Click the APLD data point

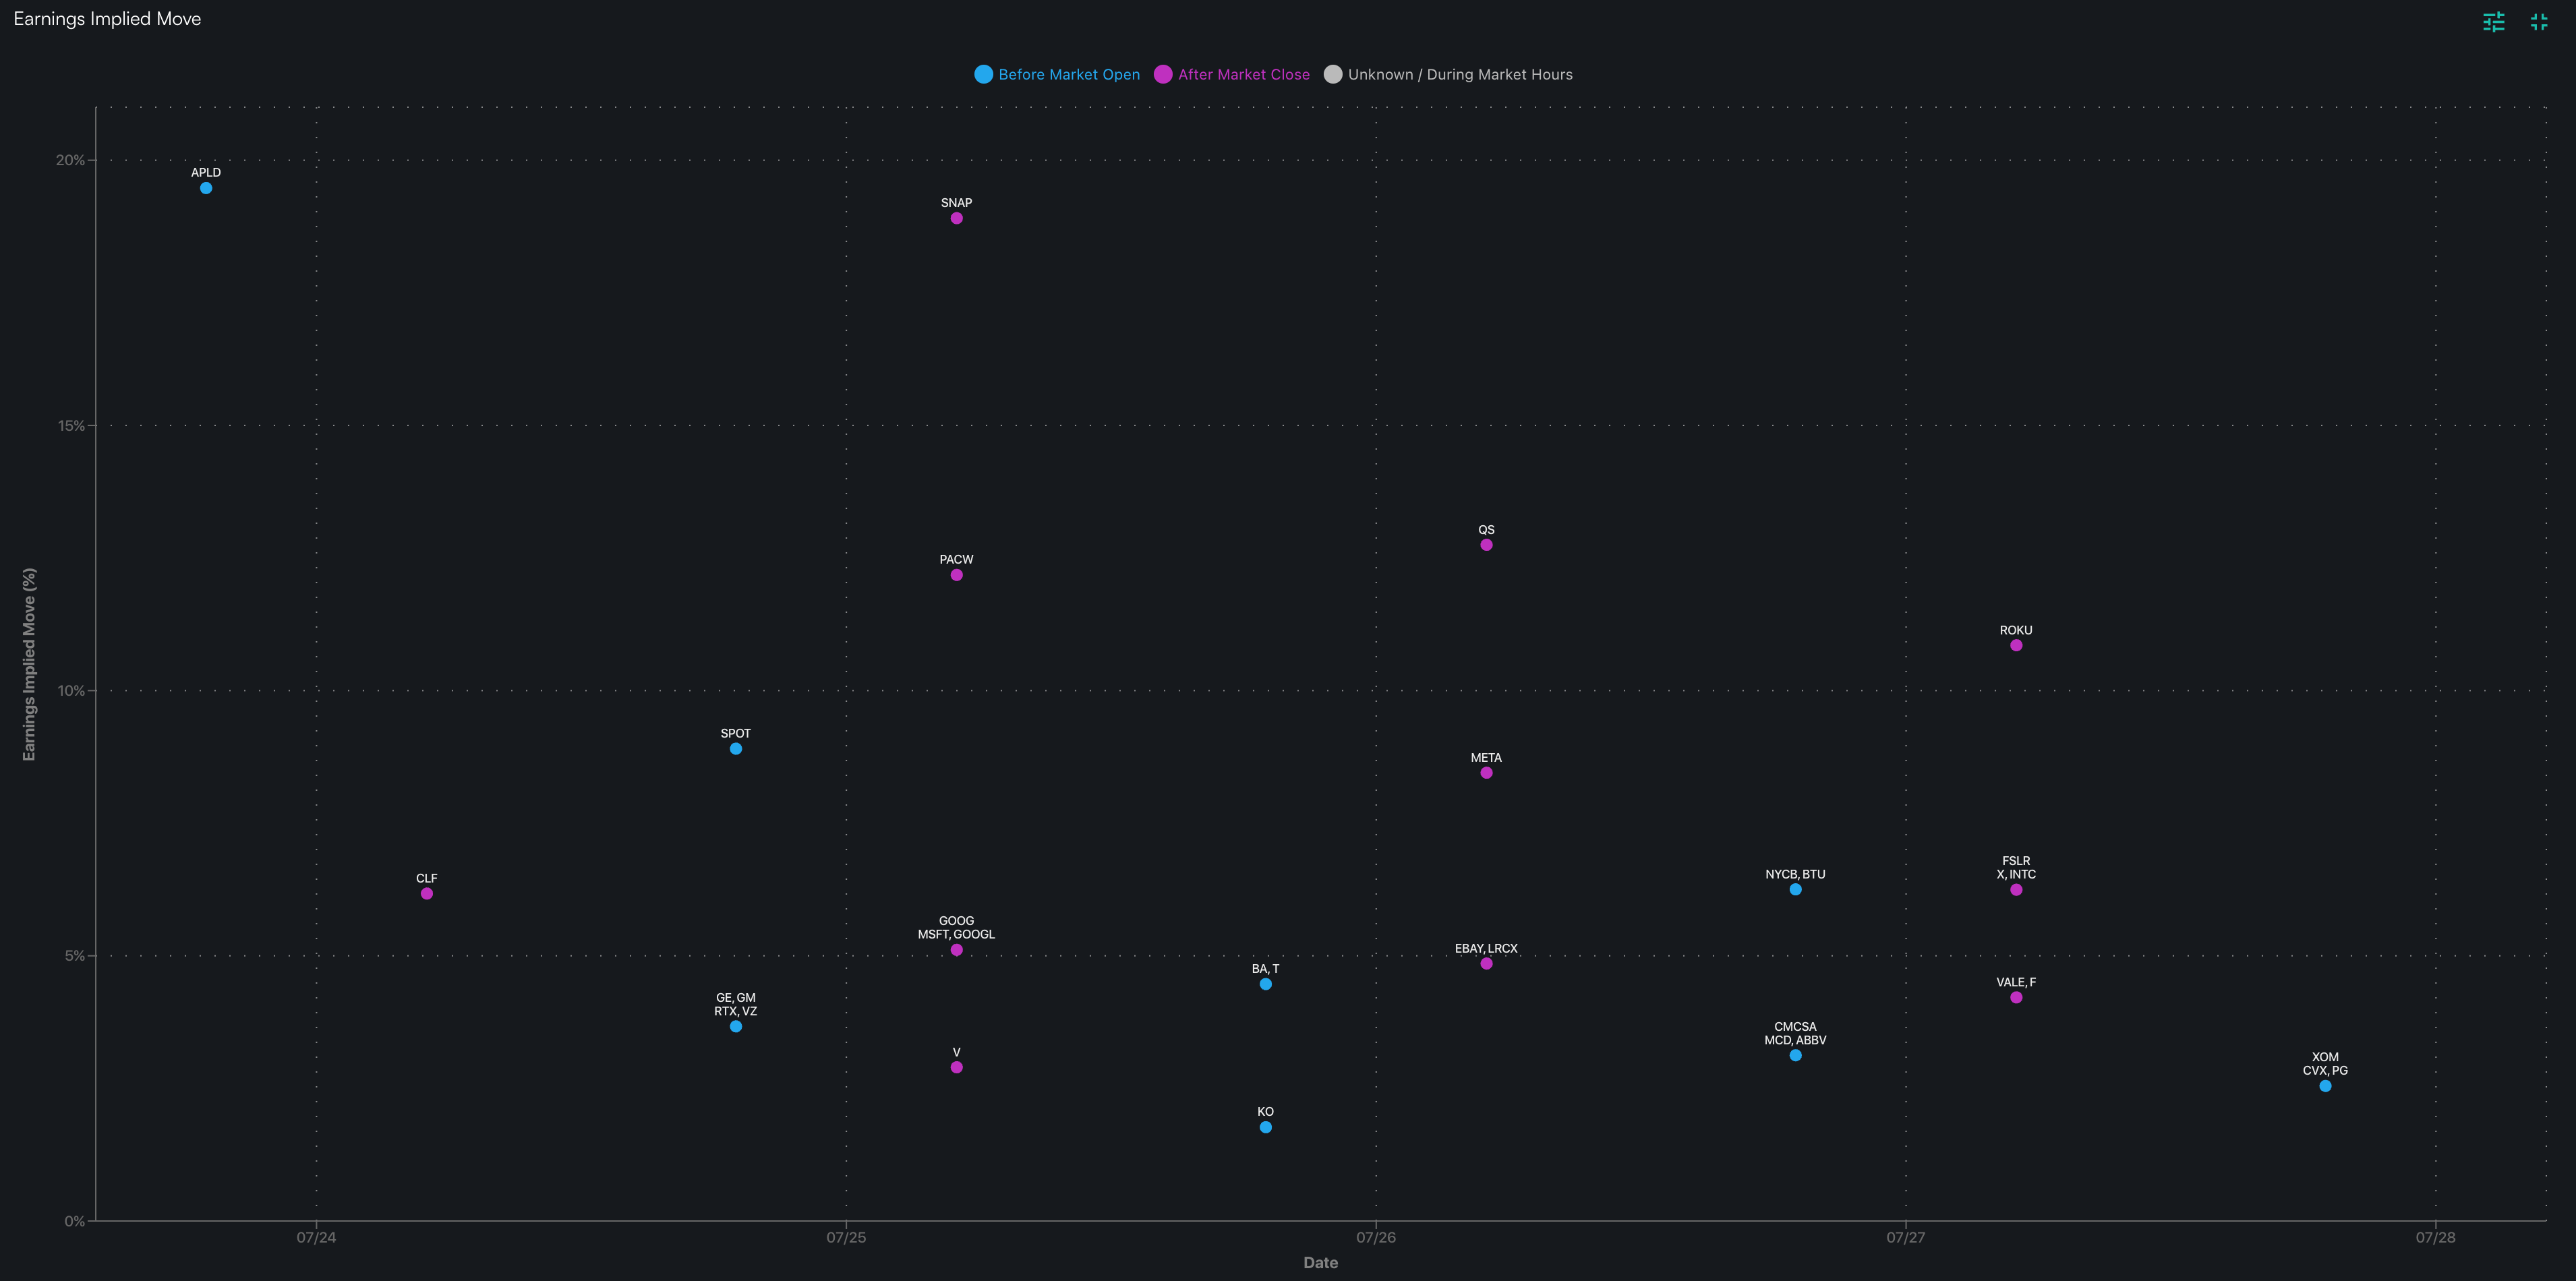point(206,188)
